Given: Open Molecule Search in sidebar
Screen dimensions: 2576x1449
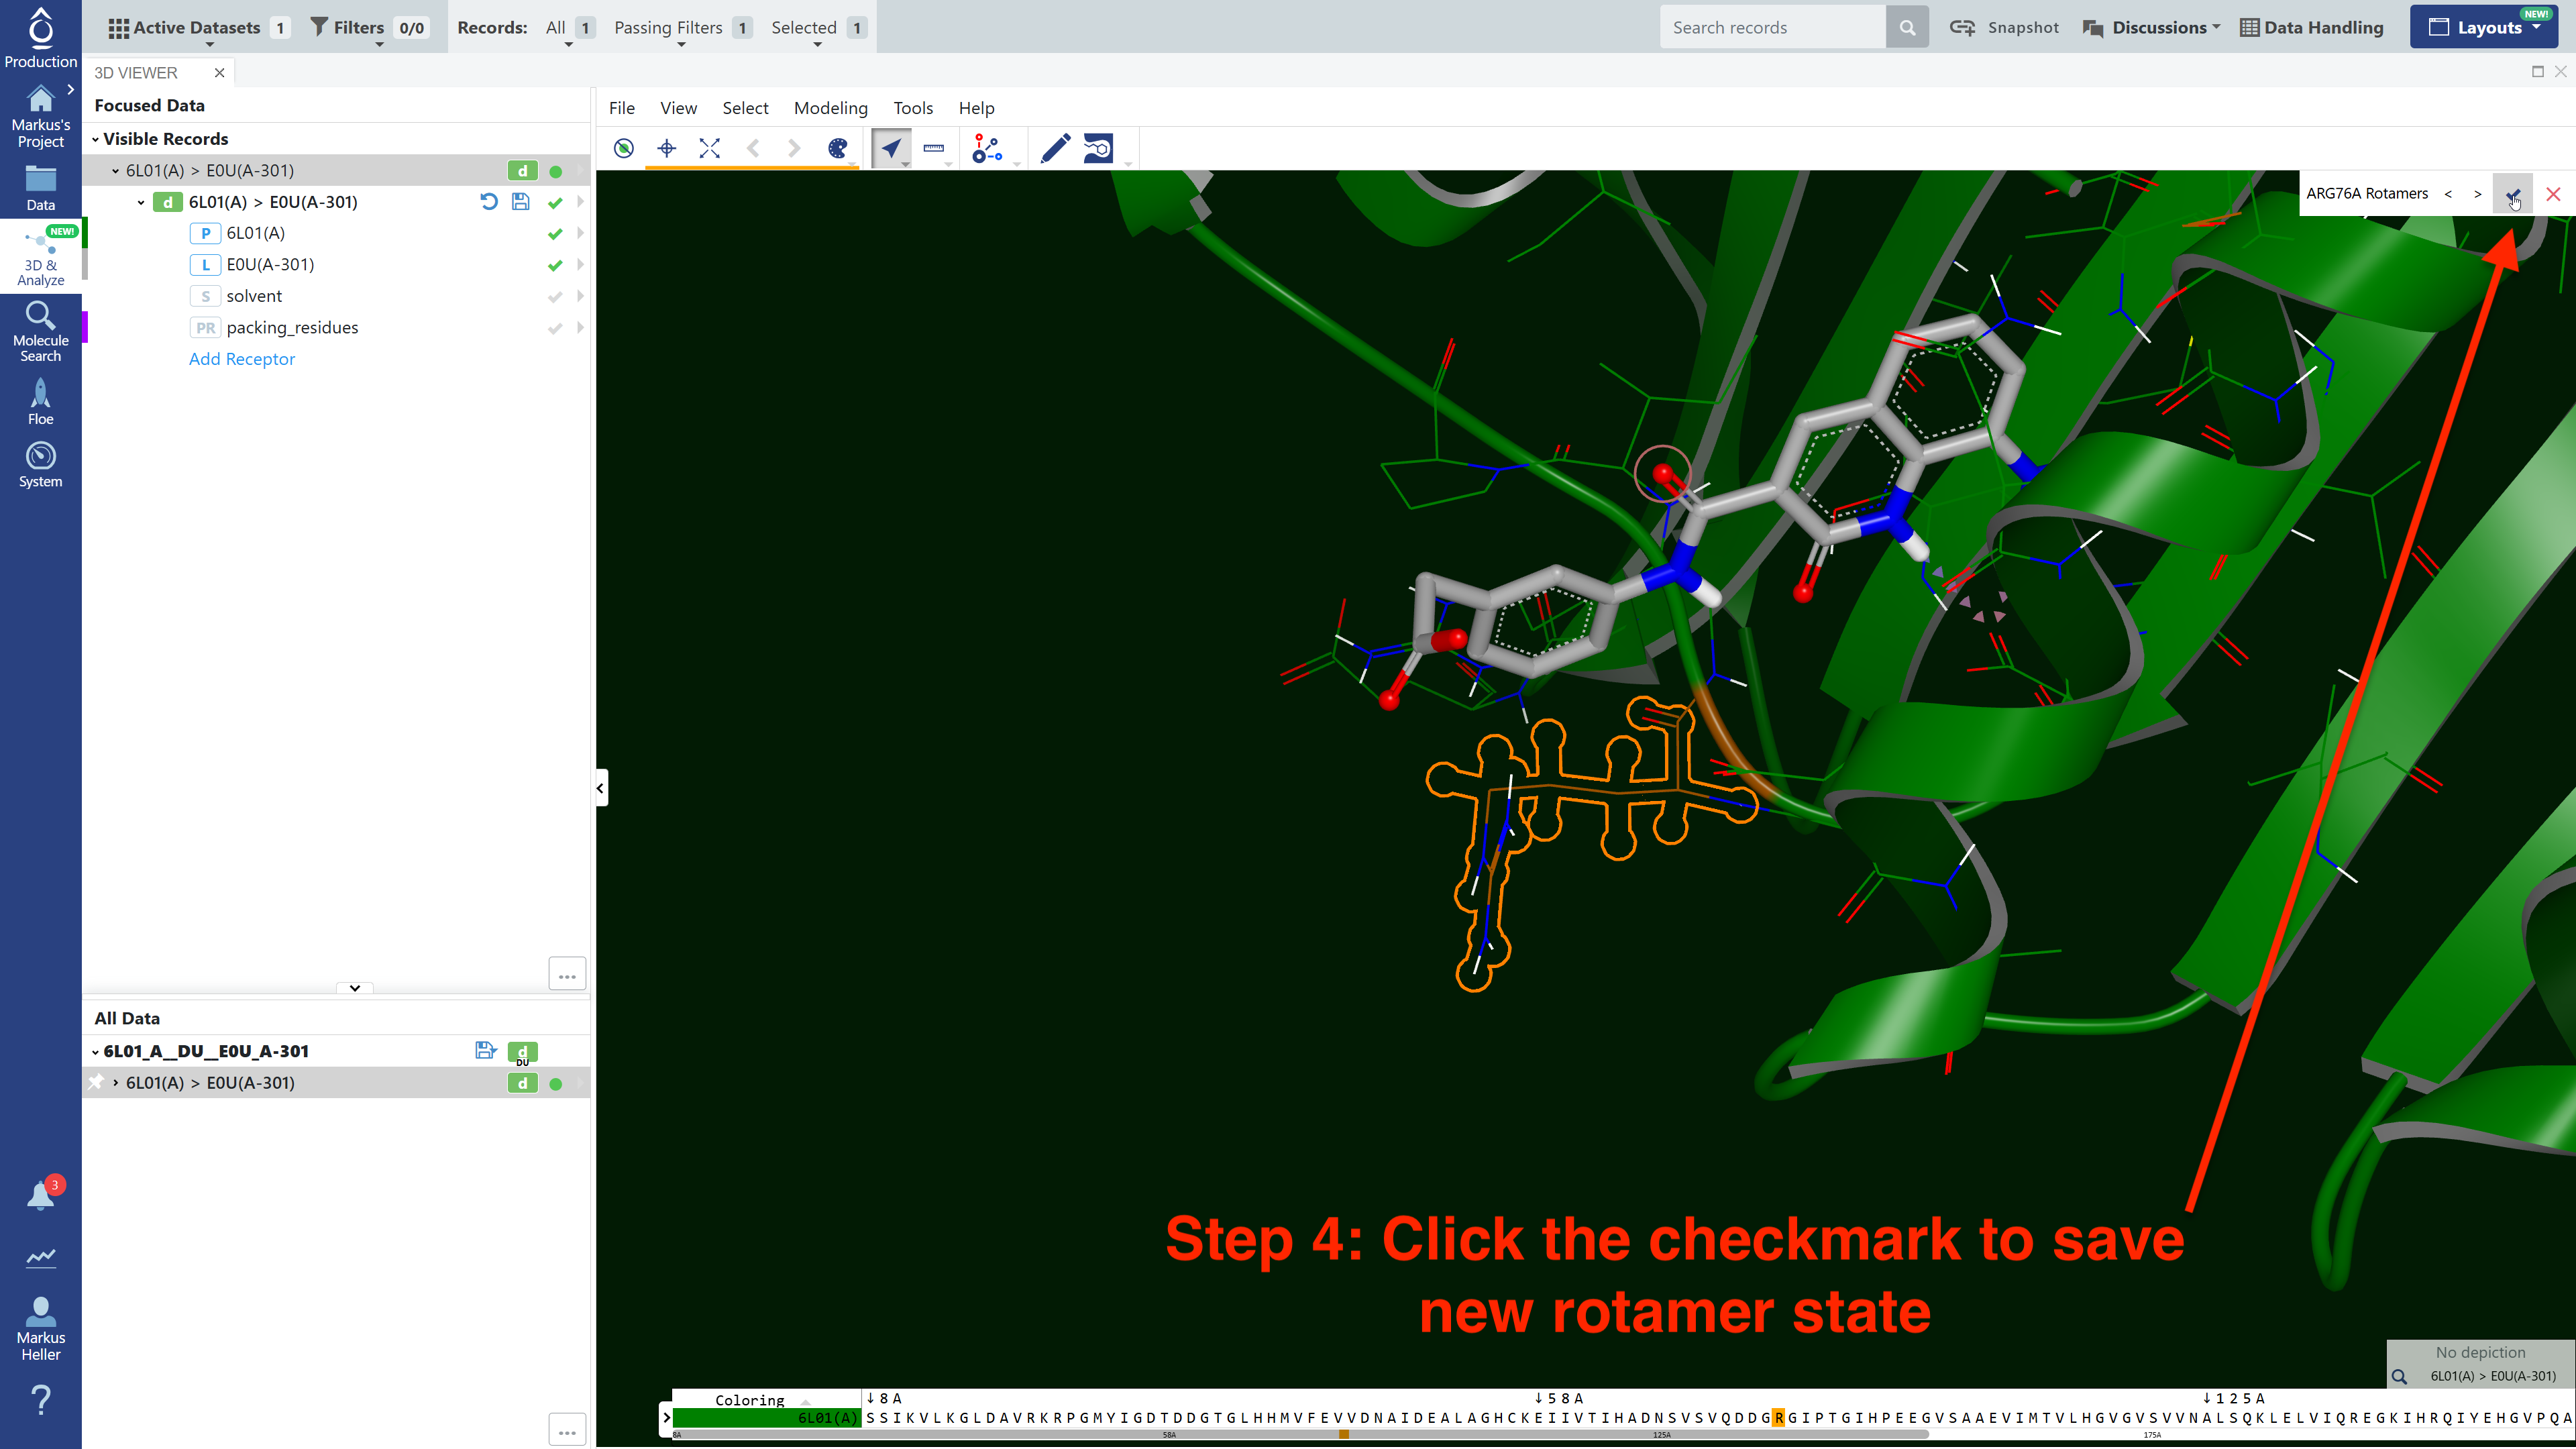Looking at the screenshot, I should coord(41,332).
